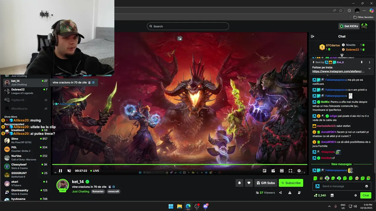Select offline channel PigMan19 in sidebar

(x=26, y=100)
